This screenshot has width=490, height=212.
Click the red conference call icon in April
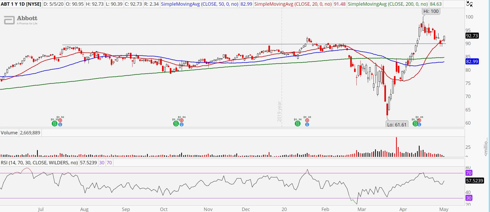pos(419,120)
